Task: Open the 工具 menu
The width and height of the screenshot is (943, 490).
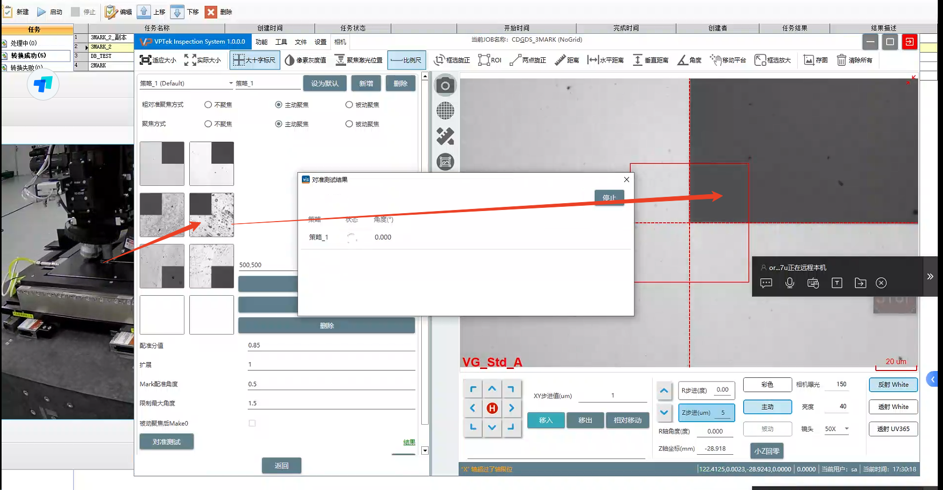Action: 281,42
